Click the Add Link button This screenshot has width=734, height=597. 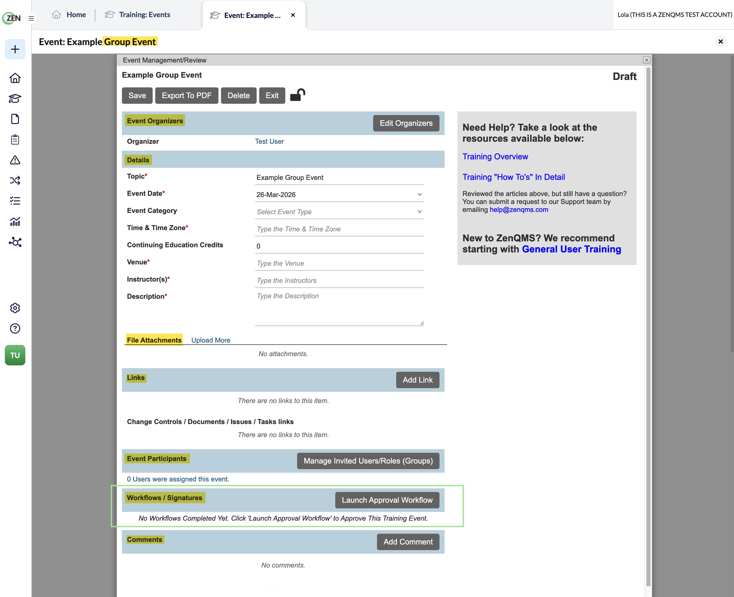tap(418, 380)
